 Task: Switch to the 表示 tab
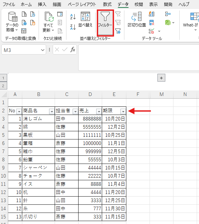pos(153,5)
